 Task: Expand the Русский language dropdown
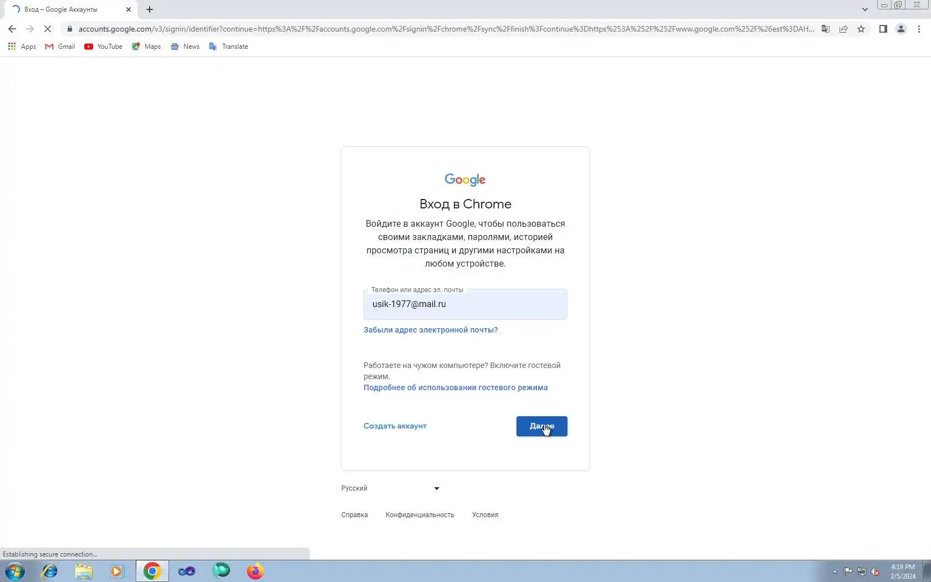click(x=391, y=488)
